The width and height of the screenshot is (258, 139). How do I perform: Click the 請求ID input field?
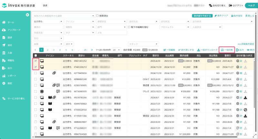pos(48,27)
